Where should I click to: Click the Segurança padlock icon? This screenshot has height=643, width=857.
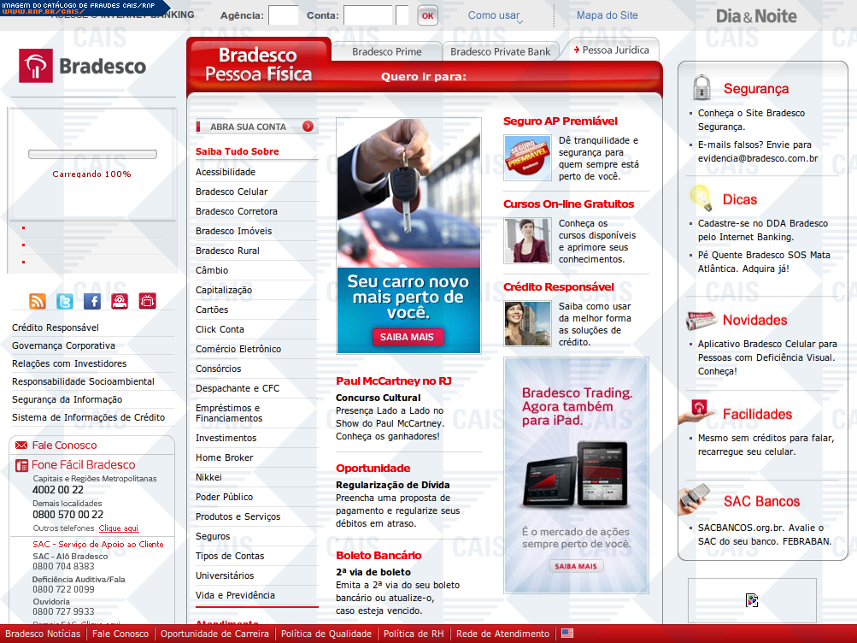coord(701,88)
